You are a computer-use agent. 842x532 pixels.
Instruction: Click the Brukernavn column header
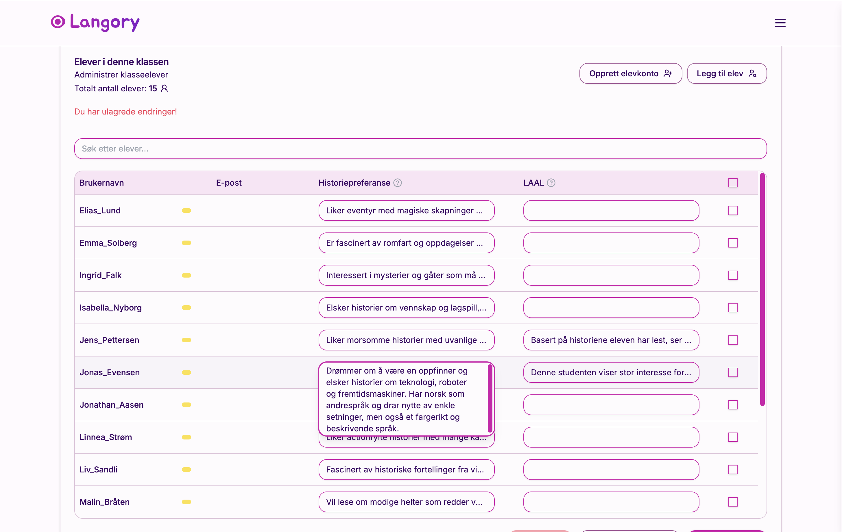[101, 183]
